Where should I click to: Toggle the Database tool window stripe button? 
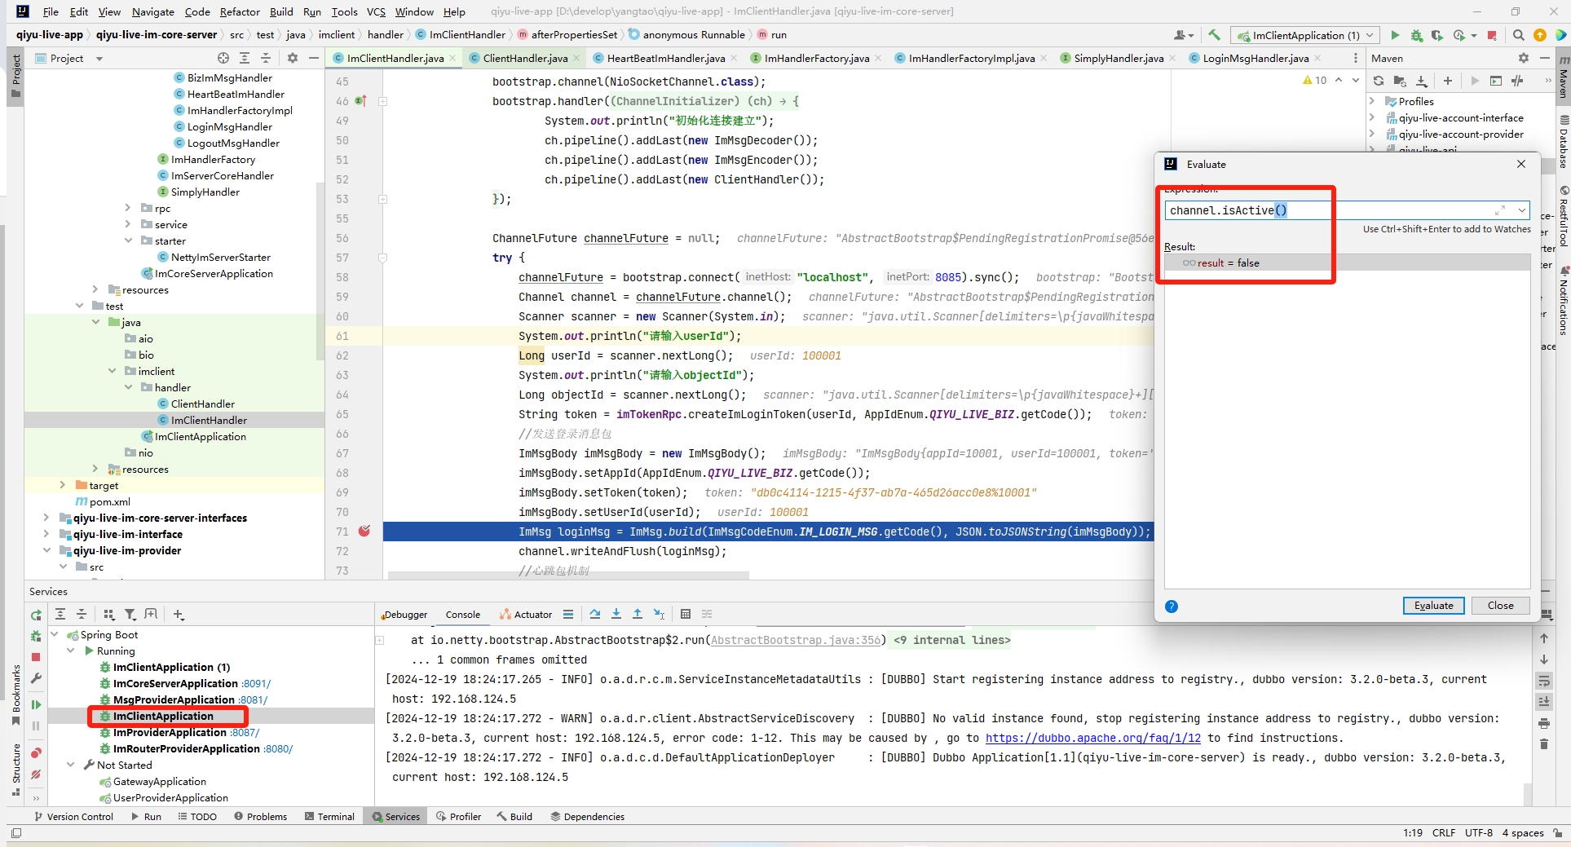pos(1563,142)
